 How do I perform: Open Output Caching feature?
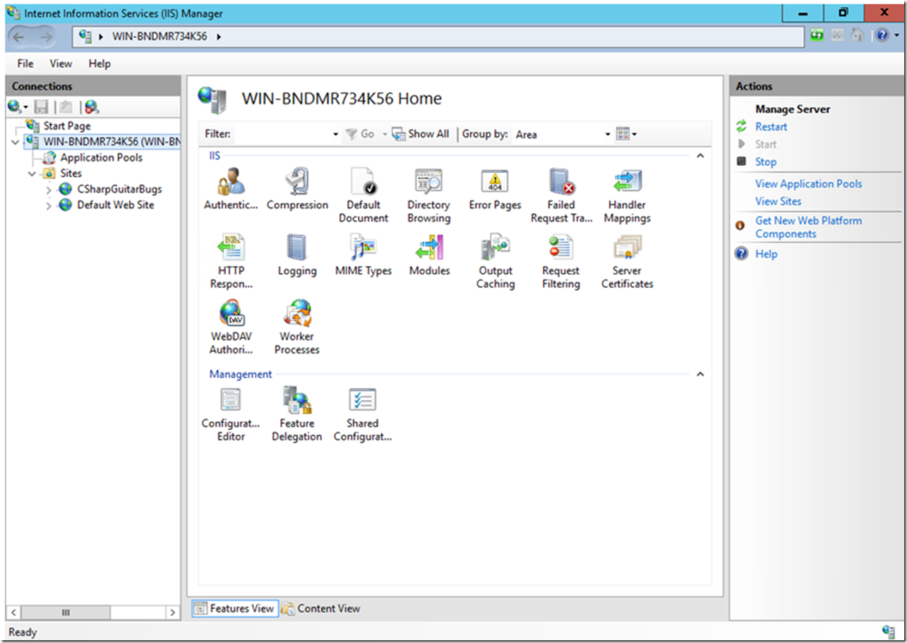[495, 261]
